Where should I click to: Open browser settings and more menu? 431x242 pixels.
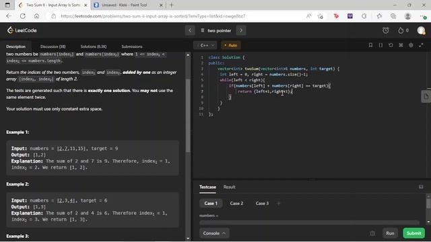[423, 16]
